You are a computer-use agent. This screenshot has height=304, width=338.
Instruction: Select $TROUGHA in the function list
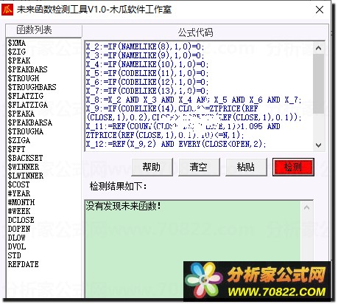pyautogui.click(x=26, y=131)
